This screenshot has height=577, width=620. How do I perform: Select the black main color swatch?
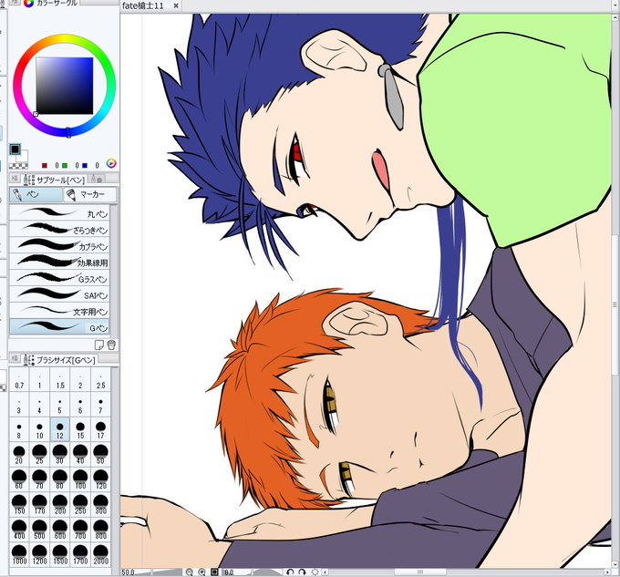click(x=15, y=149)
